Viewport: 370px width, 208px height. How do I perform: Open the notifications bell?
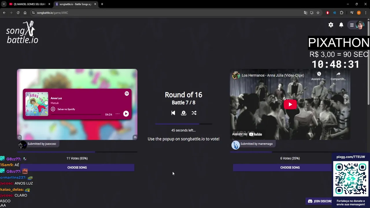[341, 25]
